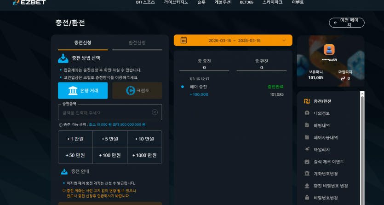
Task: Open 라이브카지노 in top navigation
Action: (176, 2)
